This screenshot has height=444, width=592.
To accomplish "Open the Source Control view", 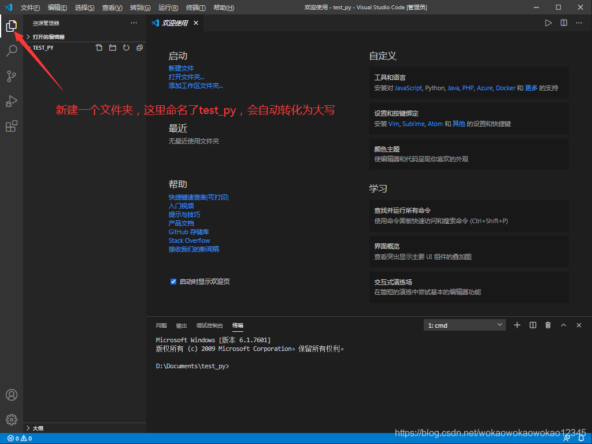I will (x=12, y=76).
